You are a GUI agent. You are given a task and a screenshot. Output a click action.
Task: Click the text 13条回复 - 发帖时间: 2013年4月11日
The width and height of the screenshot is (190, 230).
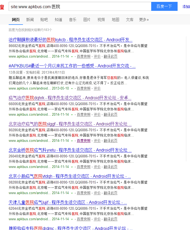[37, 72]
